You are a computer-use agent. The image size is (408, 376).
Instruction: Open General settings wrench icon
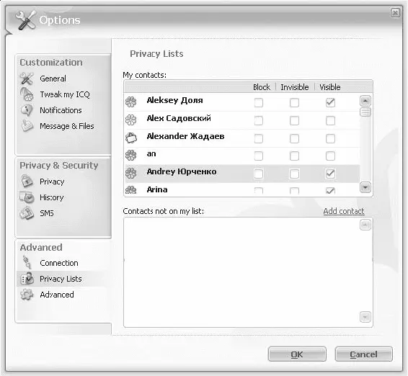point(27,79)
